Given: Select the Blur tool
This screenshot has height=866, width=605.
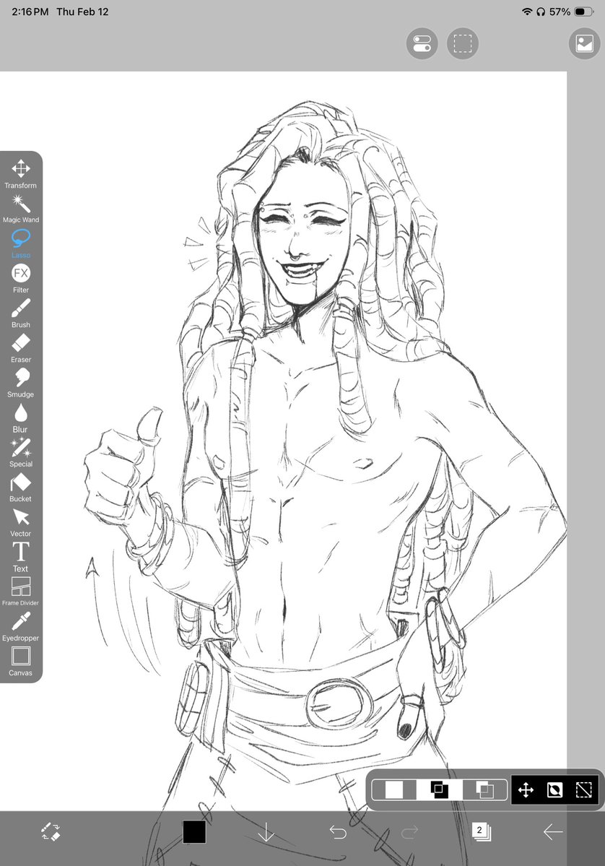Looking at the screenshot, I should tap(20, 417).
